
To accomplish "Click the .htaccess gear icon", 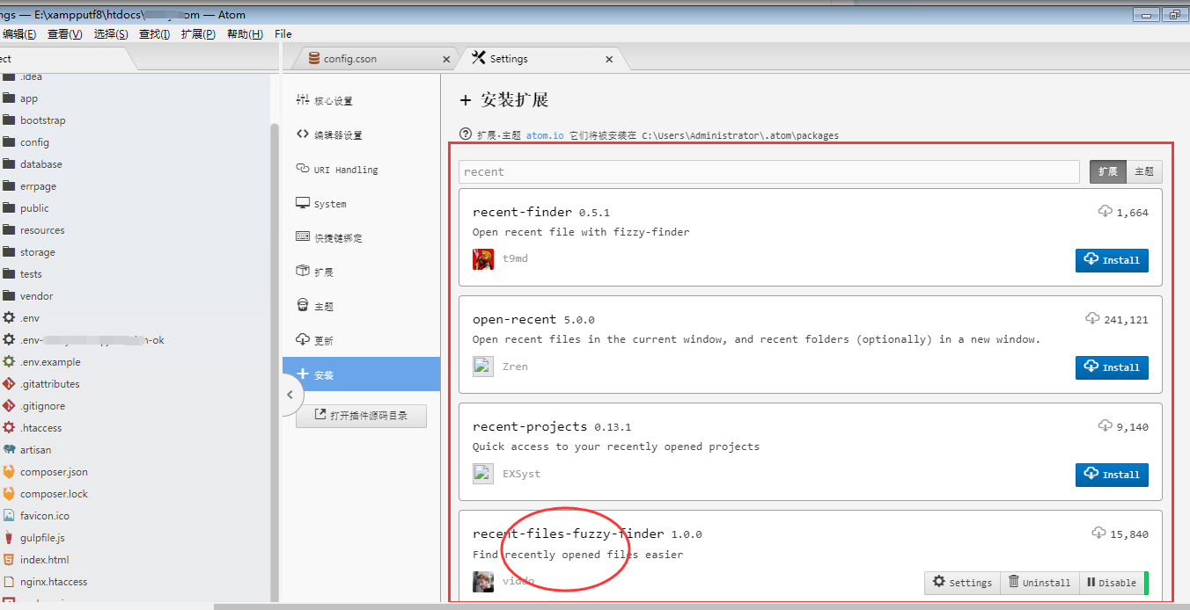I will click(x=9, y=427).
